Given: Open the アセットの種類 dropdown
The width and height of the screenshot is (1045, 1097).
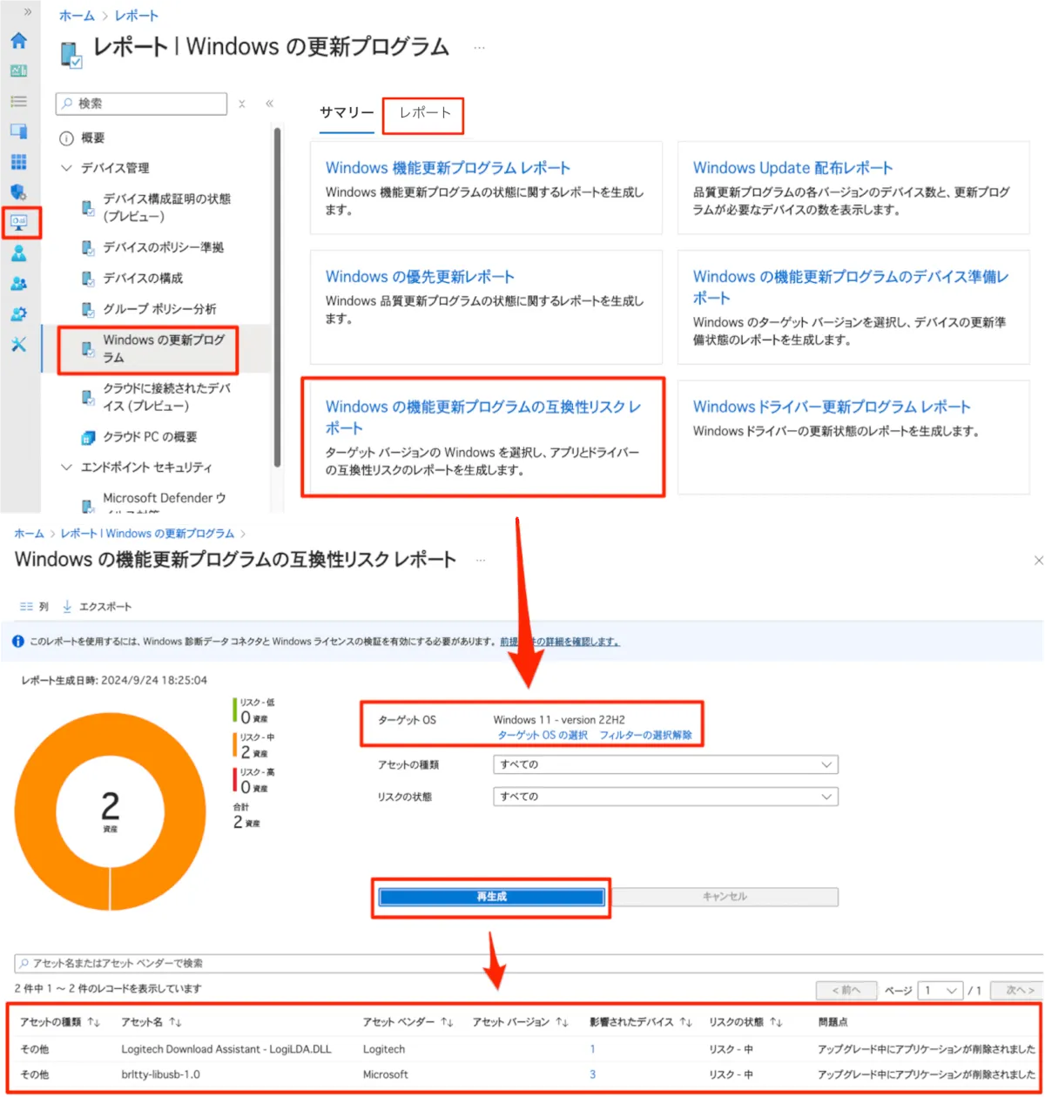Looking at the screenshot, I should tap(665, 764).
